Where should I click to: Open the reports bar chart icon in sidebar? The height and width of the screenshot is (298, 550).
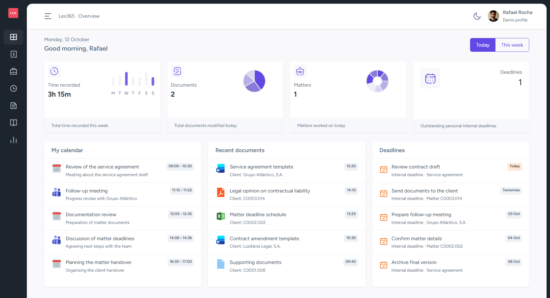click(13, 140)
